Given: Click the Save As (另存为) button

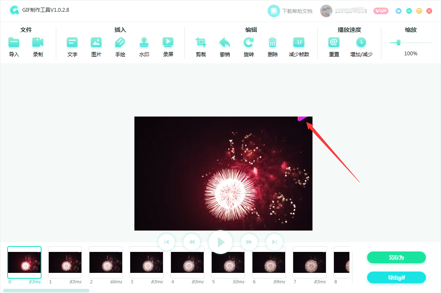Looking at the screenshot, I should point(396,257).
